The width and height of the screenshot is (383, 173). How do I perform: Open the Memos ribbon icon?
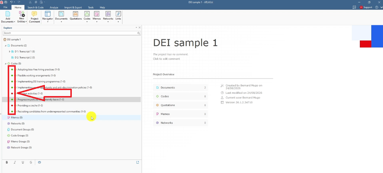(x=97, y=14)
